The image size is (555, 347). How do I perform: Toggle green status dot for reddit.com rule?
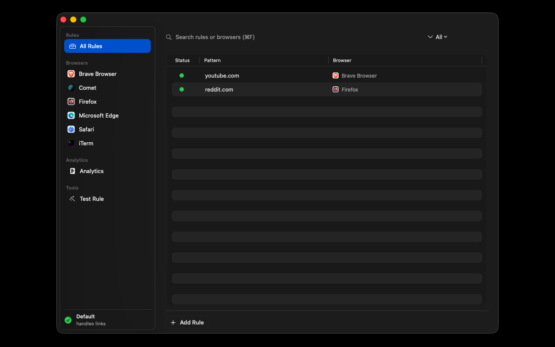point(182,89)
